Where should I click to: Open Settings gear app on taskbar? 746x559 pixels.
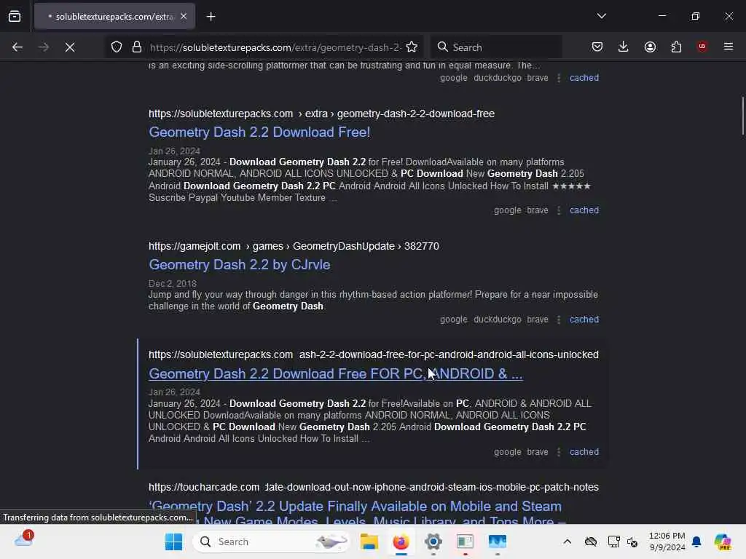point(433,542)
